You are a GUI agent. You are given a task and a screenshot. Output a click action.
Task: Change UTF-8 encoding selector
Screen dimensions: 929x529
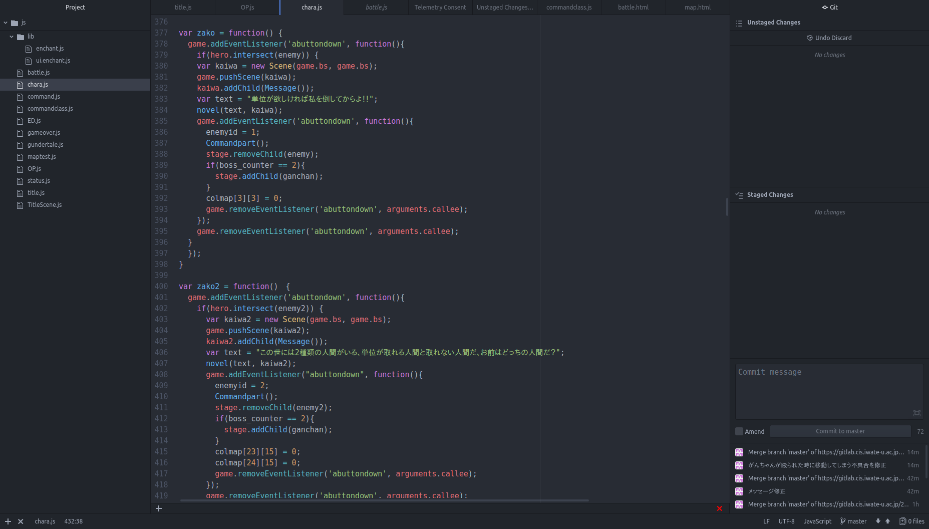click(x=786, y=521)
